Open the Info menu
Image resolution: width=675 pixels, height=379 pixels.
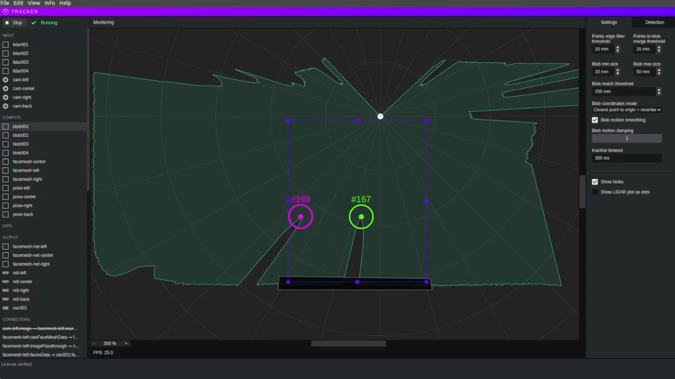point(50,3)
